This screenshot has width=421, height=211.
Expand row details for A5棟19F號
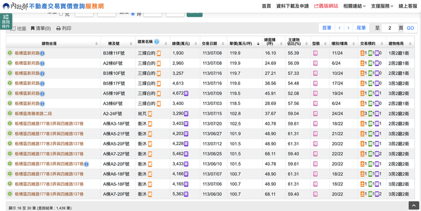(10, 93)
